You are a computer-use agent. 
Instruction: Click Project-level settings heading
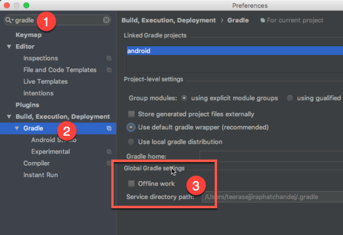tap(154, 79)
